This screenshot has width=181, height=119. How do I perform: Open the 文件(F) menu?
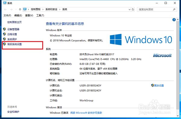[x=7, y=15]
